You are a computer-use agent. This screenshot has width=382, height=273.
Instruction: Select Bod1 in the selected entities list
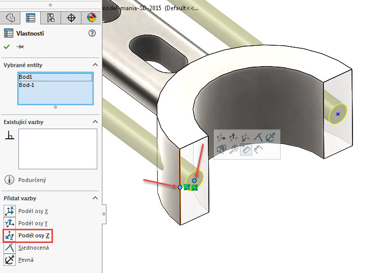(x=25, y=77)
